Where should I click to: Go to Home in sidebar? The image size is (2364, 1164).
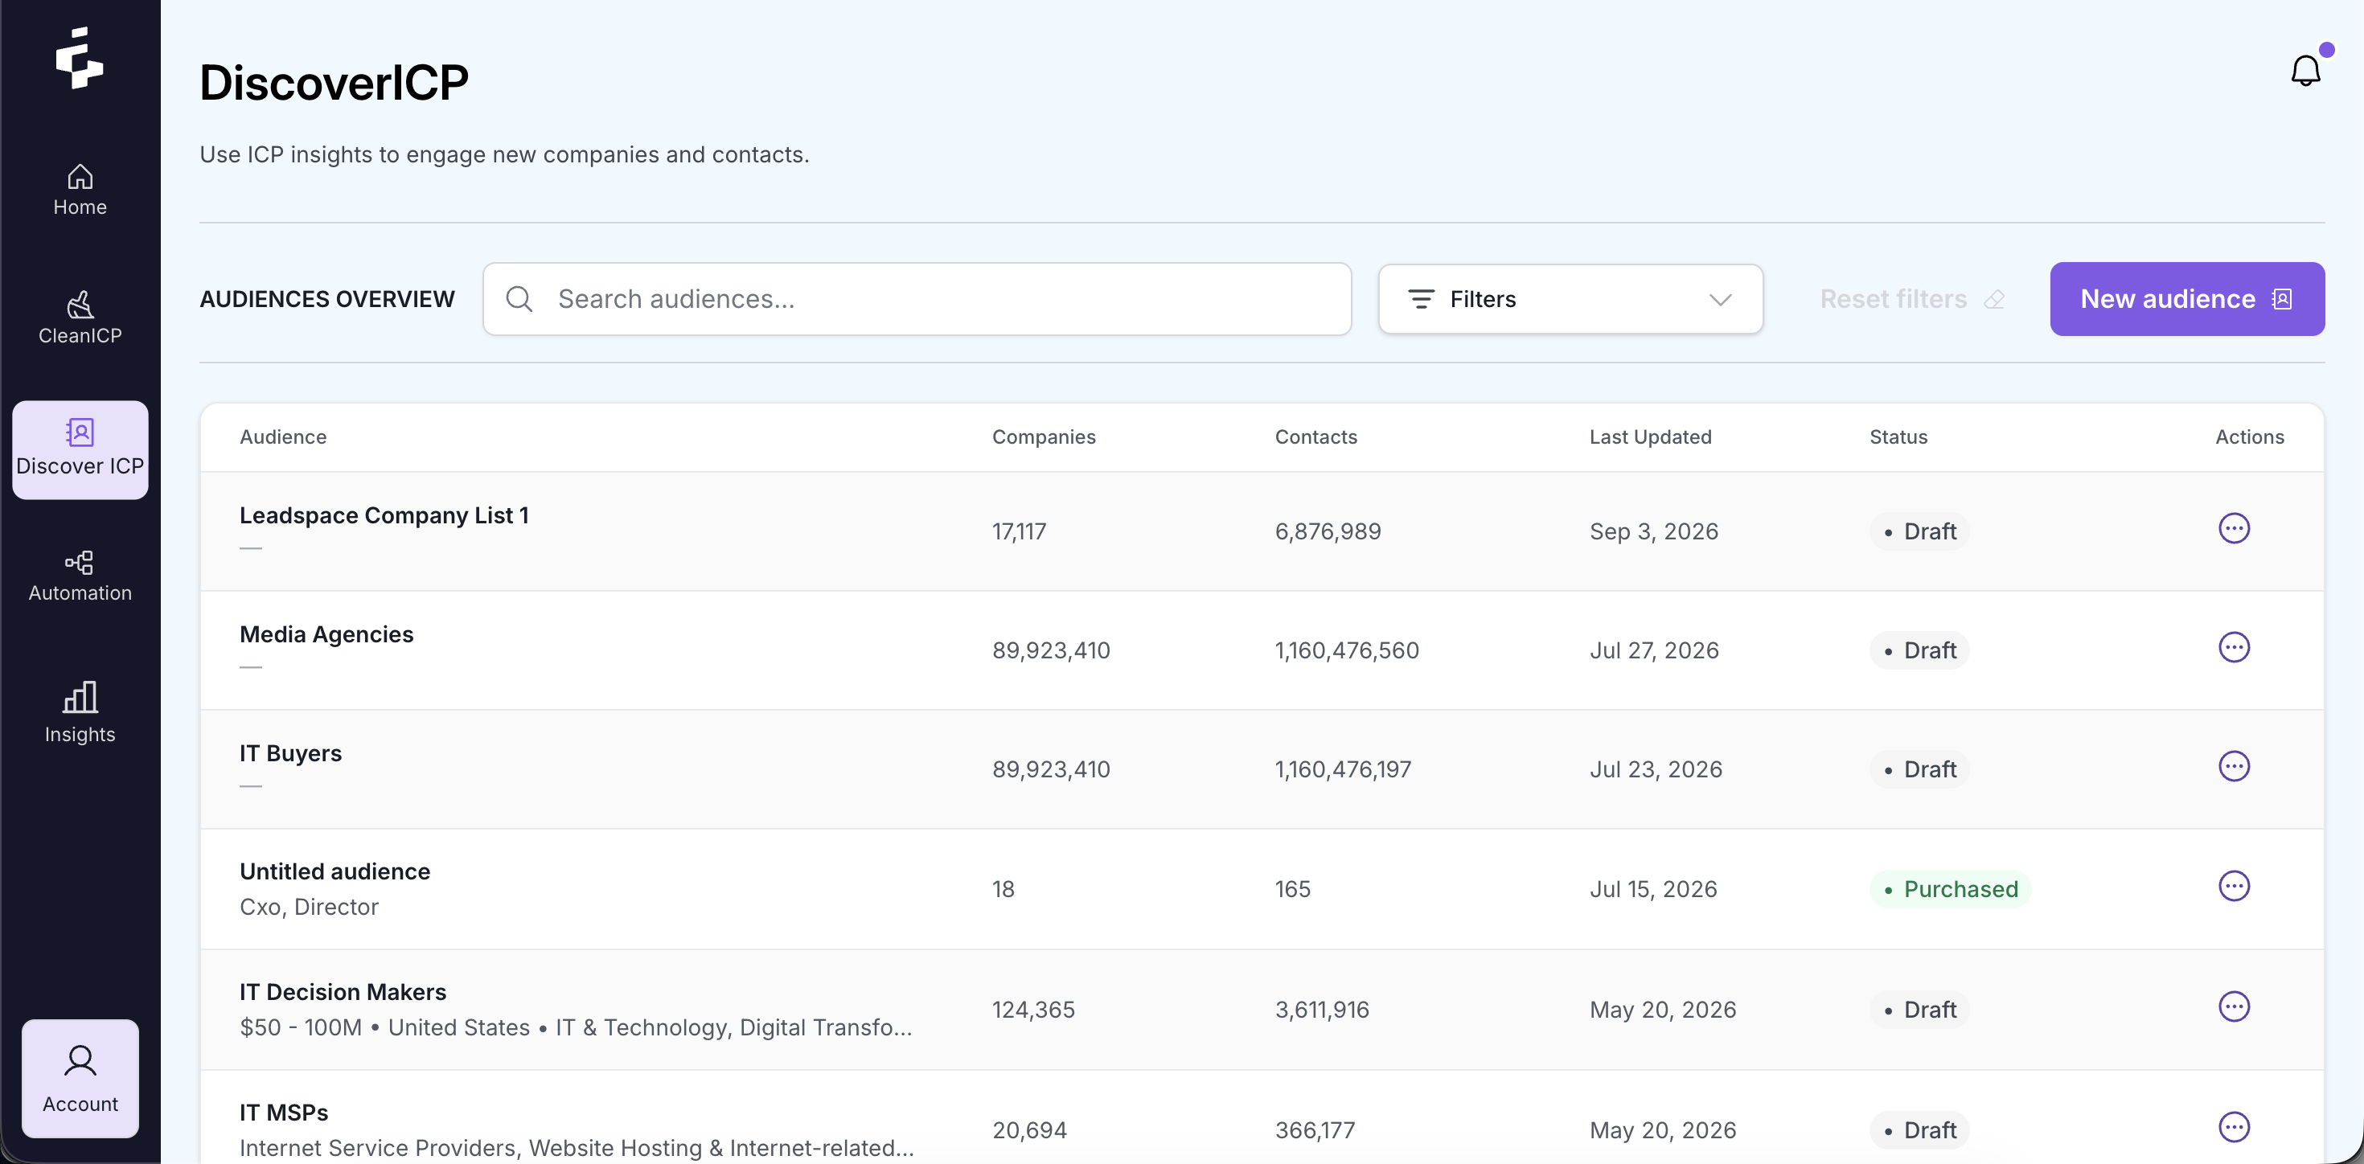pyautogui.click(x=80, y=190)
